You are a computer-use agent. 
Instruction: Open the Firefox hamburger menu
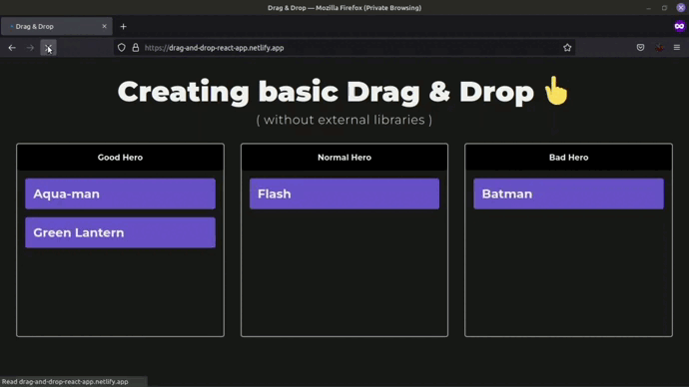tap(677, 48)
